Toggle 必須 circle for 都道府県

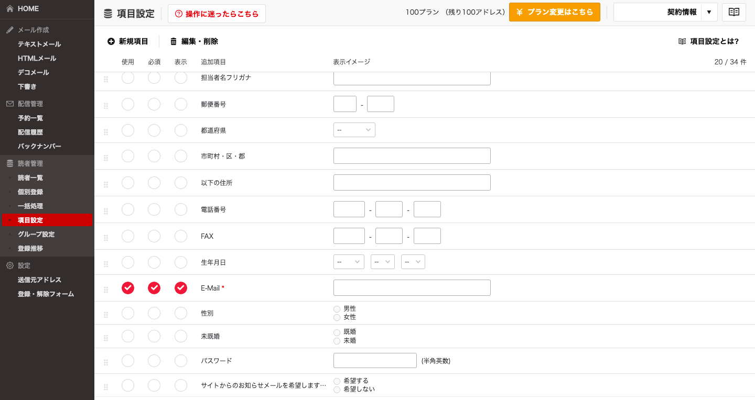154,130
